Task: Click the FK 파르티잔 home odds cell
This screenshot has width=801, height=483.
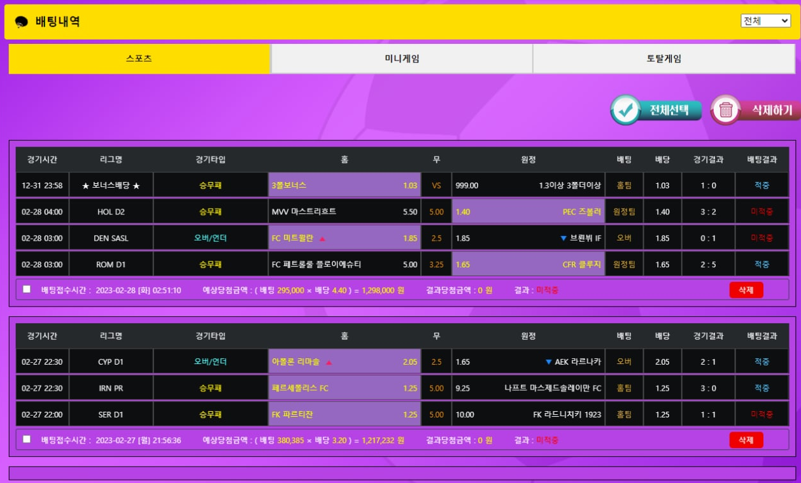Action: (344, 415)
